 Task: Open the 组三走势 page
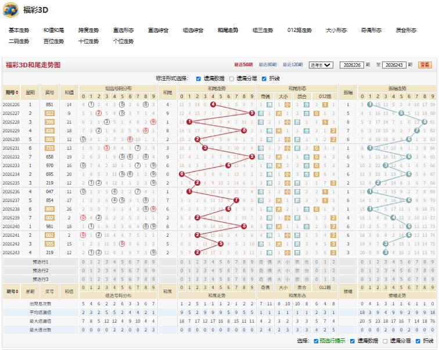tap(262, 30)
